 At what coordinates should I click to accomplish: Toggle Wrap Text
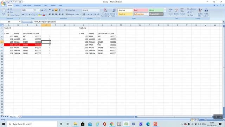tap(70, 10)
